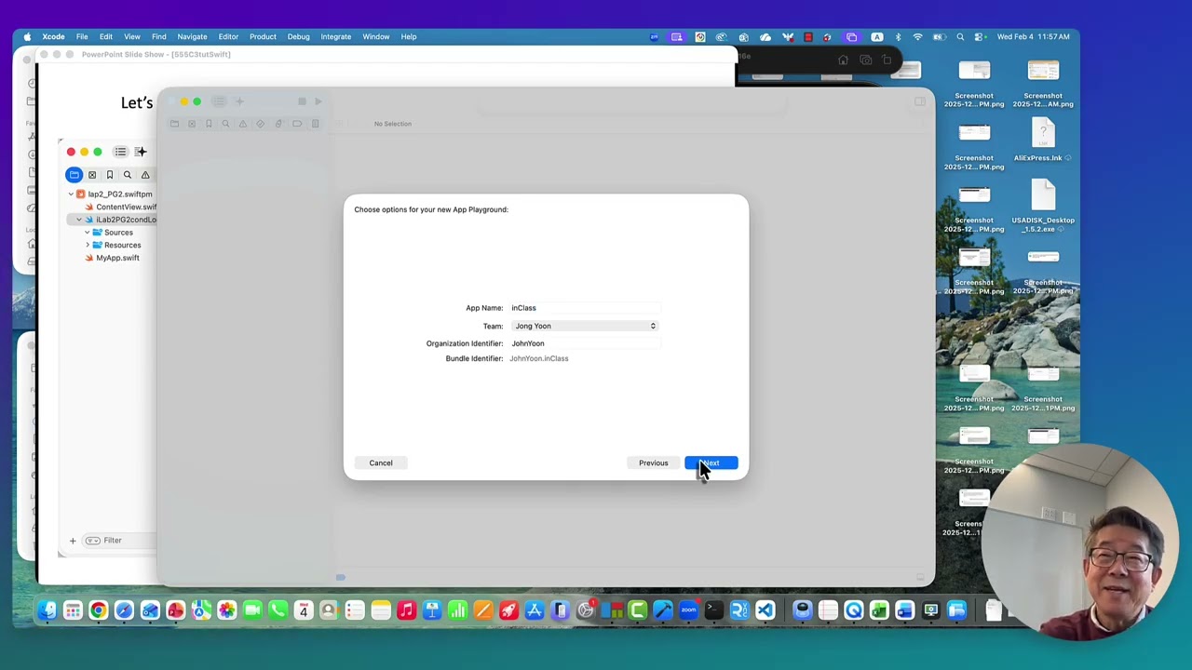Click the Next button in the dialog
Image resolution: width=1192 pixels, height=670 pixels.
click(711, 462)
